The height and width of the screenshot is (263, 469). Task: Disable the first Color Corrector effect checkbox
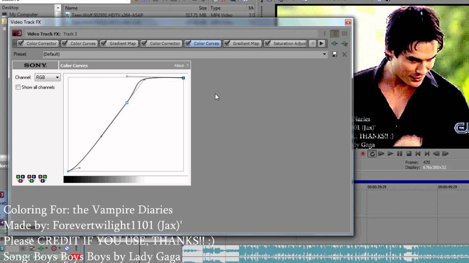pyautogui.click(x=21, y=43)
